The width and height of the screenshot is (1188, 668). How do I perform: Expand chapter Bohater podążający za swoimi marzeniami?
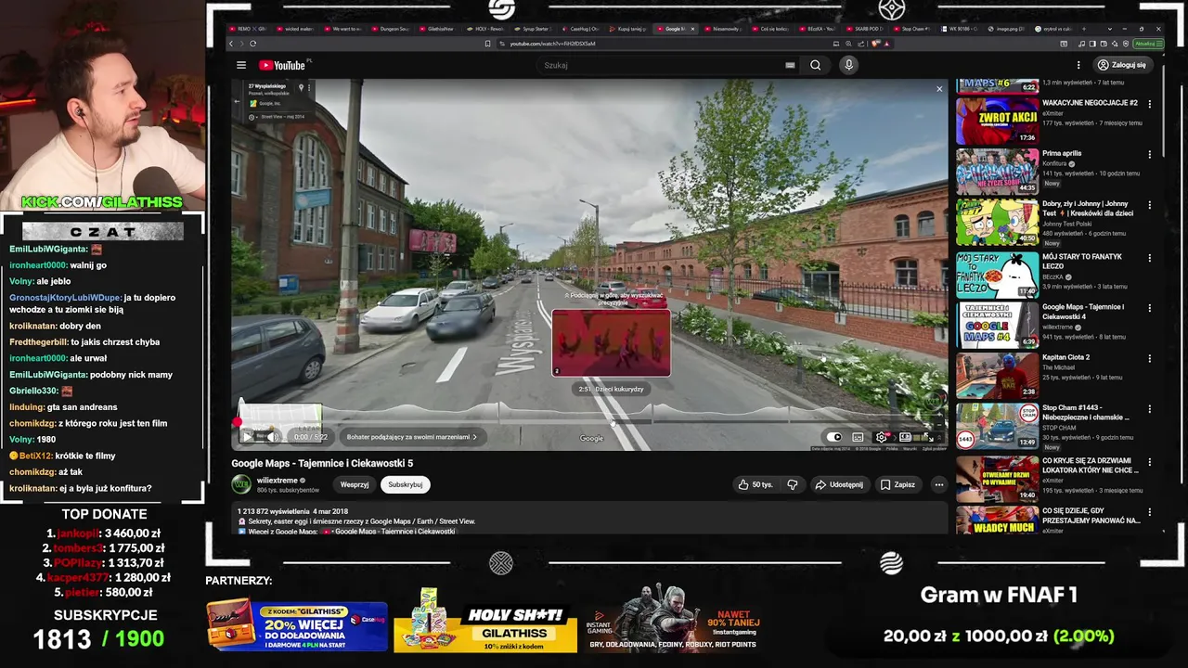[x=411, y=437]
